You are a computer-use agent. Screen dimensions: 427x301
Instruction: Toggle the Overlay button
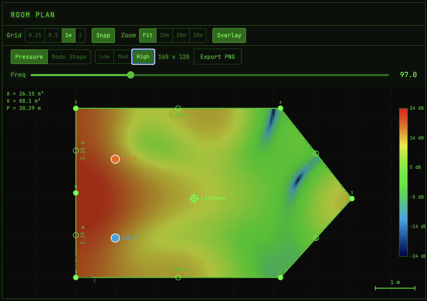click(229, 36)
